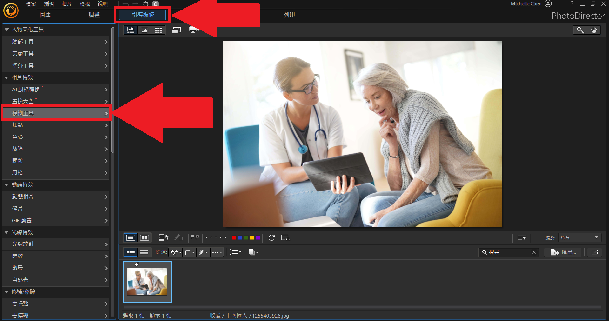
Task: Select the red color label swatch
Action: (x=234, y=238)
